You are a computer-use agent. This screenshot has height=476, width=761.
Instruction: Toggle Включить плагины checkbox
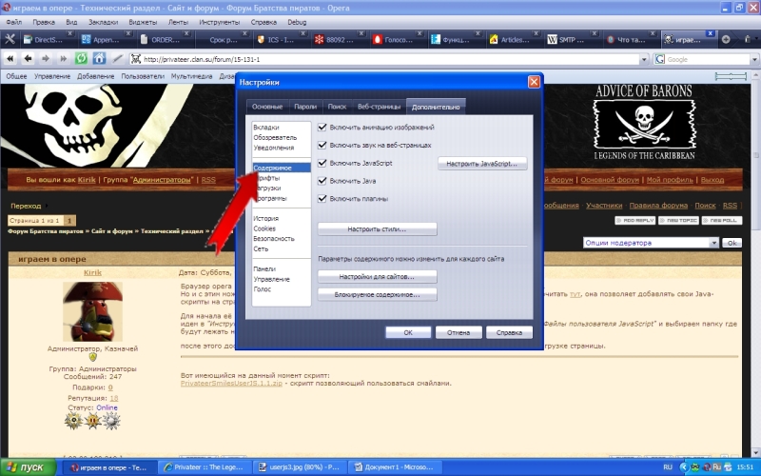(x=322, y=198)
